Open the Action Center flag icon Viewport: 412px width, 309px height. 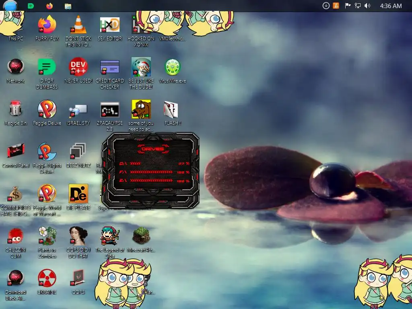[348, 6]
